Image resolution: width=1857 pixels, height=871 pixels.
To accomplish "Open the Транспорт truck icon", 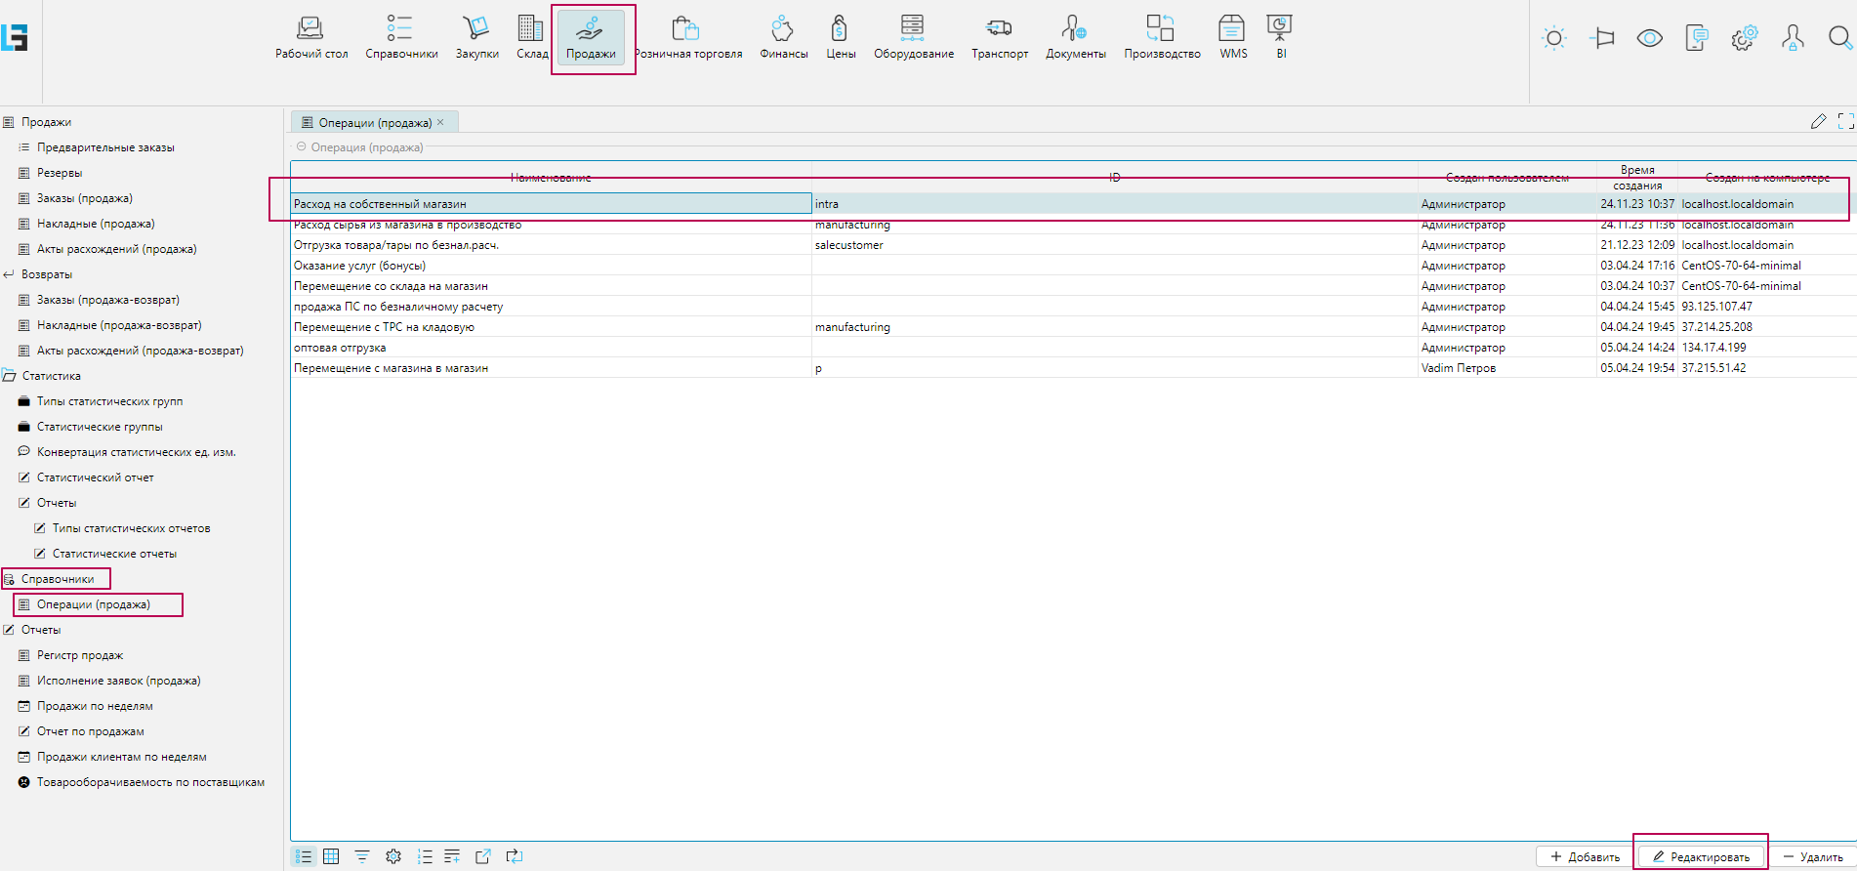I will coord(999,37).
